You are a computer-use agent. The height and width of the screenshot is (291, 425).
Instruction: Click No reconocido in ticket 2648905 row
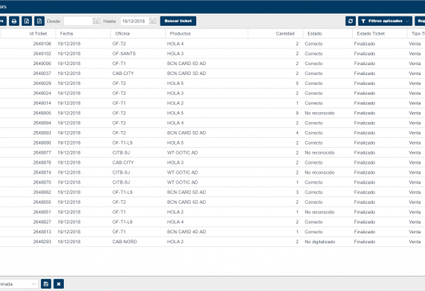coord(319,113)
